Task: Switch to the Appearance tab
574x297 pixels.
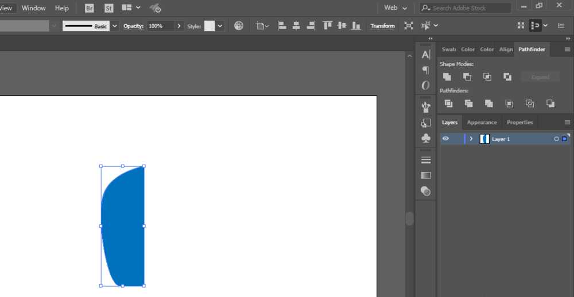Action: click(x=482, y=123)
